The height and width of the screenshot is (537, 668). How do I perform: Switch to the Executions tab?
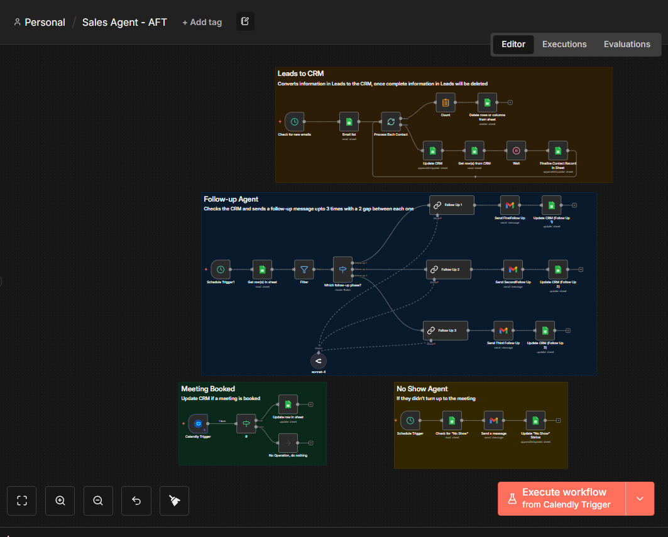pyautogui.click(x=564, y=44)
